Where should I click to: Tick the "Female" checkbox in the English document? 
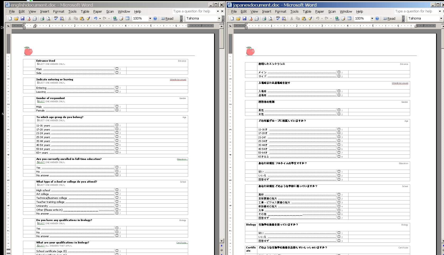pos(117,110)
